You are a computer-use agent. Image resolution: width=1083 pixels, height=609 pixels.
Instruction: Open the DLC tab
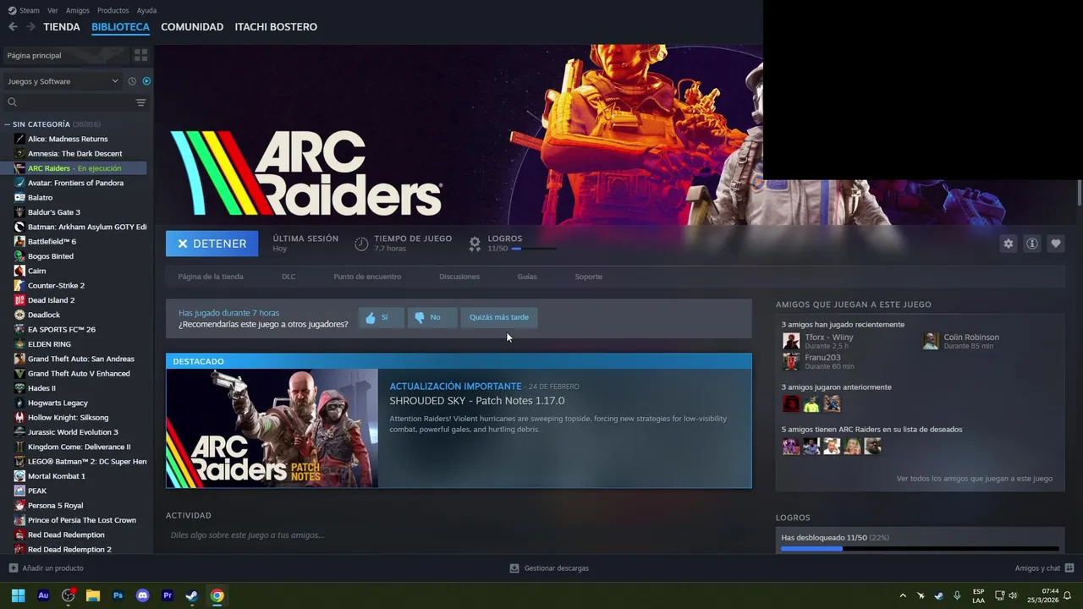click(289, 277)
